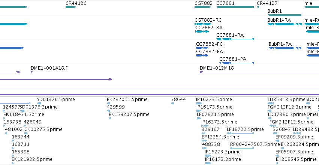Select the IP16373.5prime EST

pyautogui.click(x=205, y=126)
